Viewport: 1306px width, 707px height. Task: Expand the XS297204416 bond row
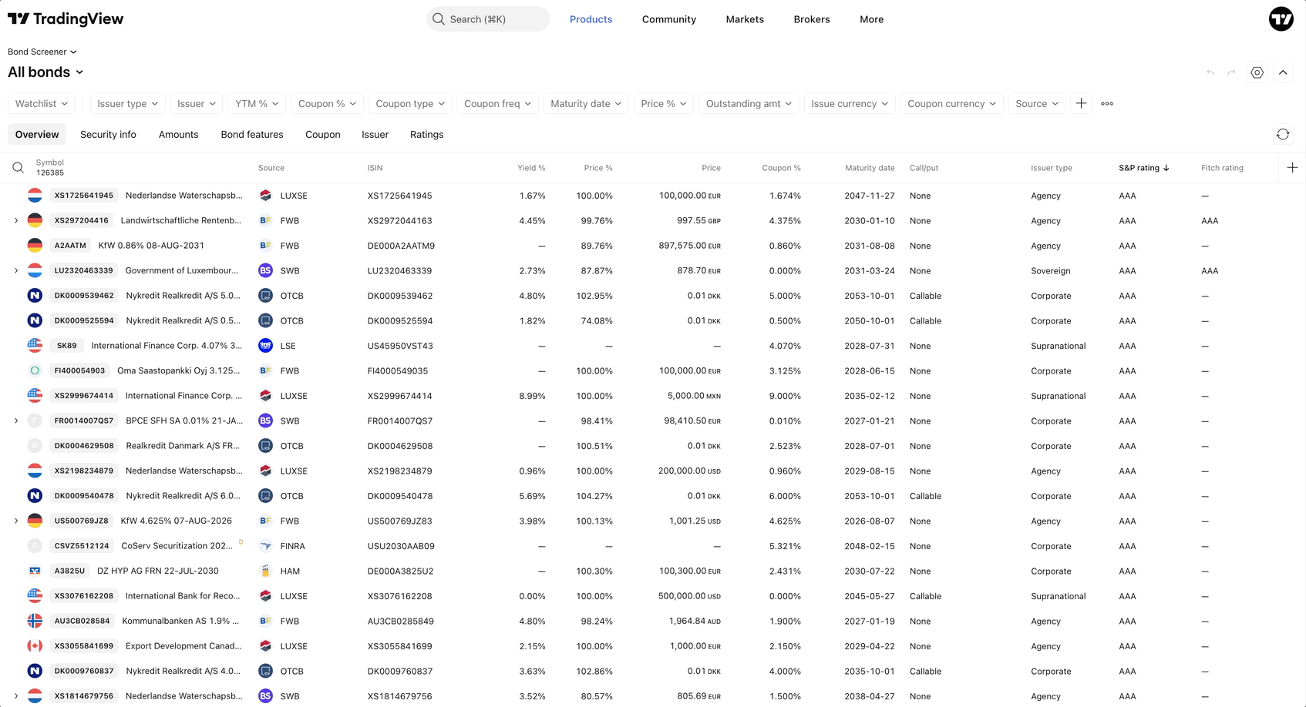click(x=16, y=220)
